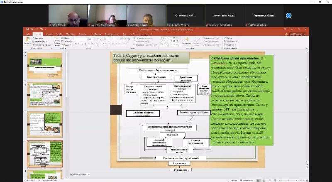Image resolution: width=332 pixels, height=182 pixels.
Task: Click the Slide Sorter view icon in status bar
Action: click(264, 180)
